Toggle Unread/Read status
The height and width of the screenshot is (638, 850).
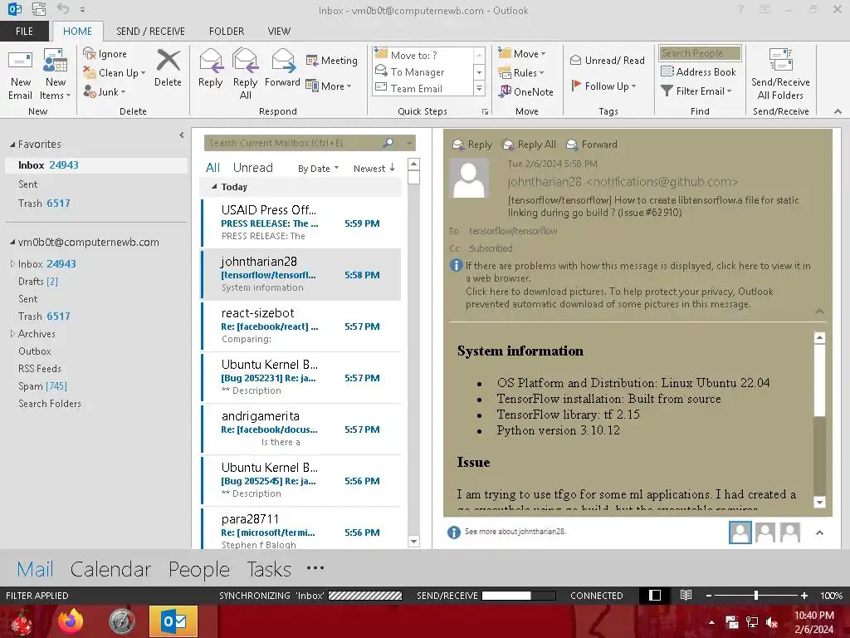[x=607, y=60]
